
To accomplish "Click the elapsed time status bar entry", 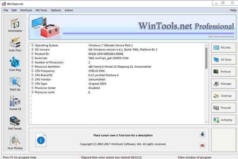I will pyautogui.click(x=111, y=158).
